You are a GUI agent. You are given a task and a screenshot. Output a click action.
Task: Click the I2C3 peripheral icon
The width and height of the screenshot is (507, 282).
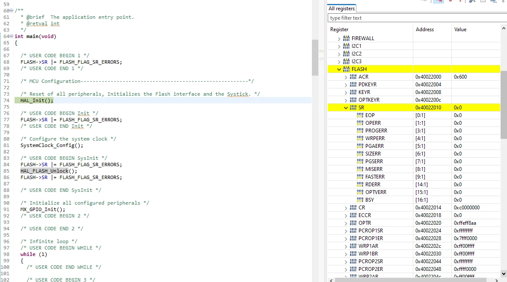coord(346,62)
